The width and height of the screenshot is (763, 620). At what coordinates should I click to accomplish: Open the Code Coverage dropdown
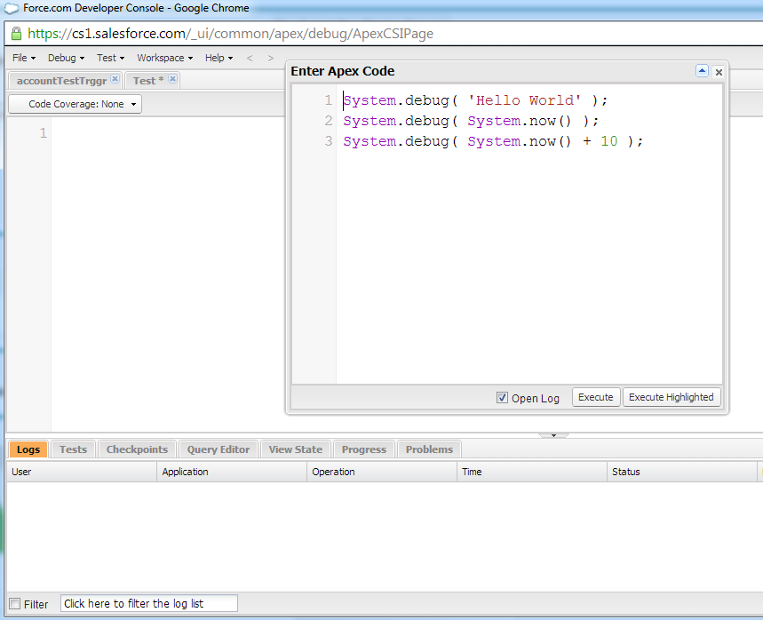tap(76, 104)
